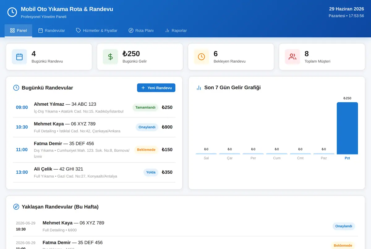This screenshot has height=249, width=371.
Task: Click the 09:00 time label
Action: [x=22, y=108]
